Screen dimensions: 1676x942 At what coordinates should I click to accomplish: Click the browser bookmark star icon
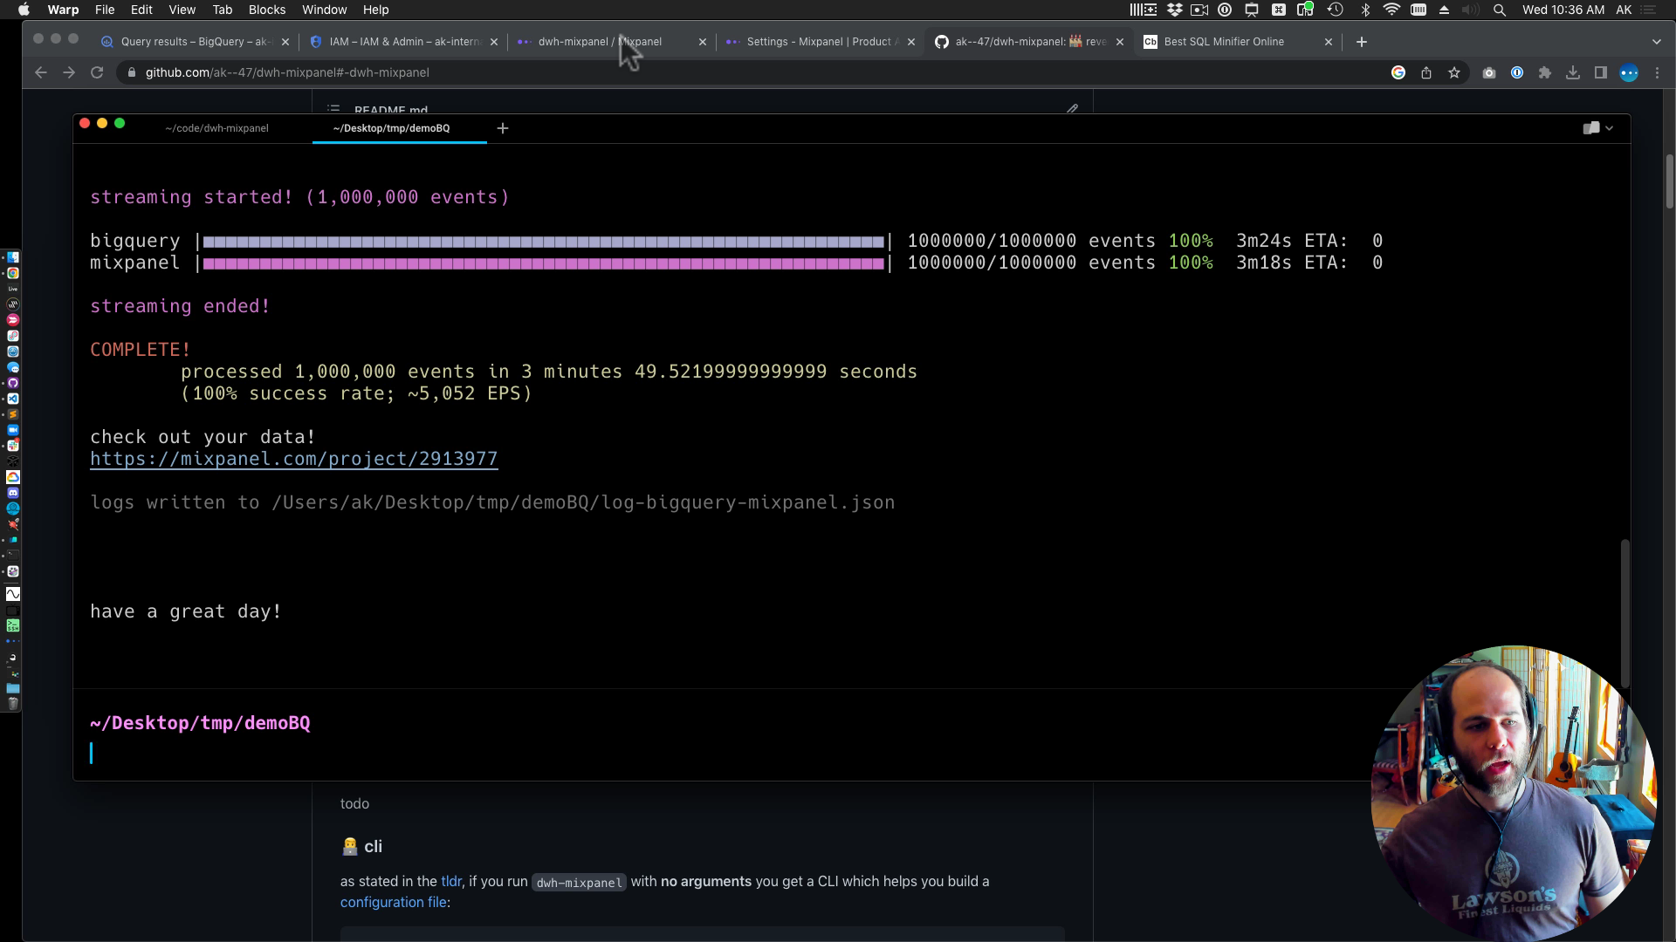(1453, 72)
